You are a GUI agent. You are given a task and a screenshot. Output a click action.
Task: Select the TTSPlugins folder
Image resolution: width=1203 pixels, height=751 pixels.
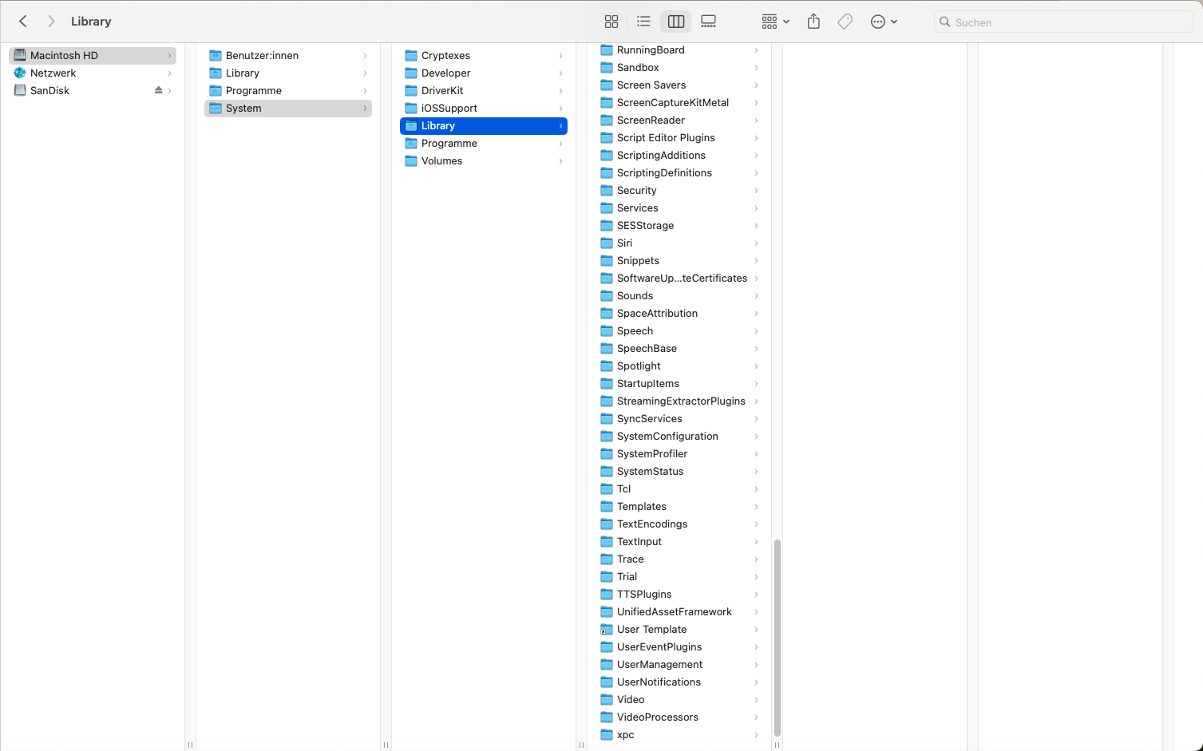click(679, 594)
